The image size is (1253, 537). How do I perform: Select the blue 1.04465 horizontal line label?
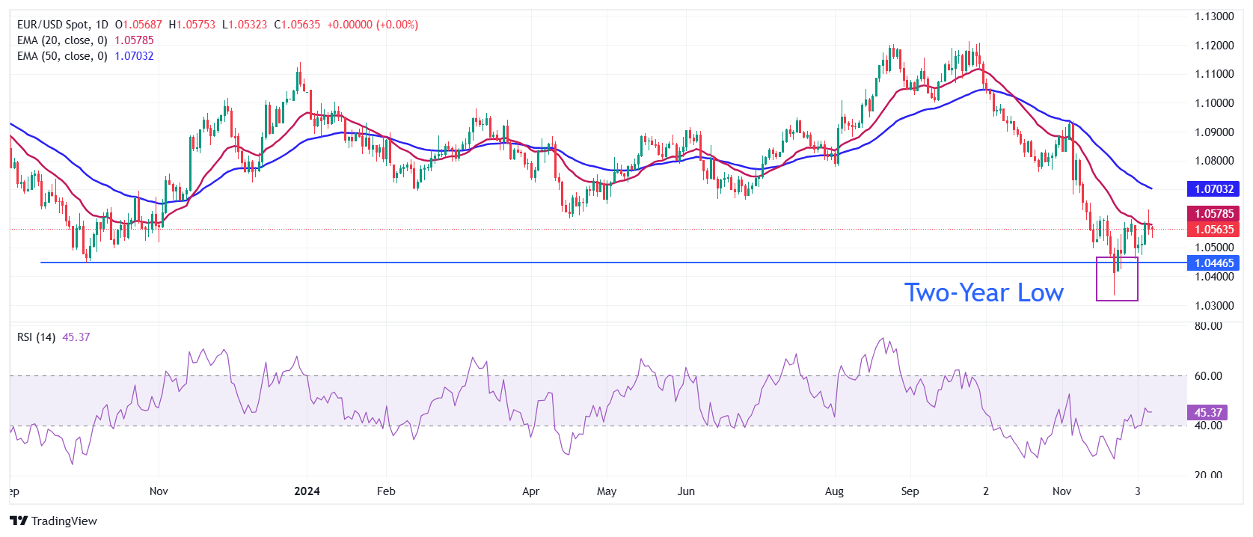1213,263
